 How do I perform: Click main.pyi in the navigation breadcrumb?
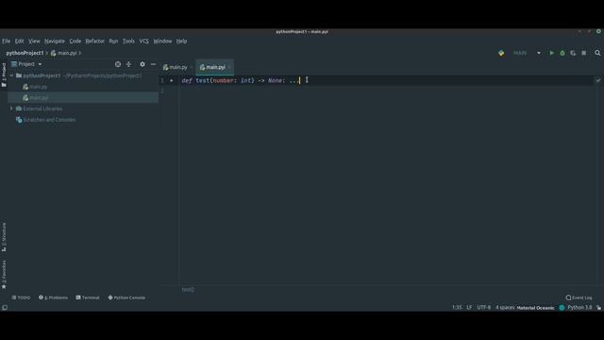click(64, 53)
